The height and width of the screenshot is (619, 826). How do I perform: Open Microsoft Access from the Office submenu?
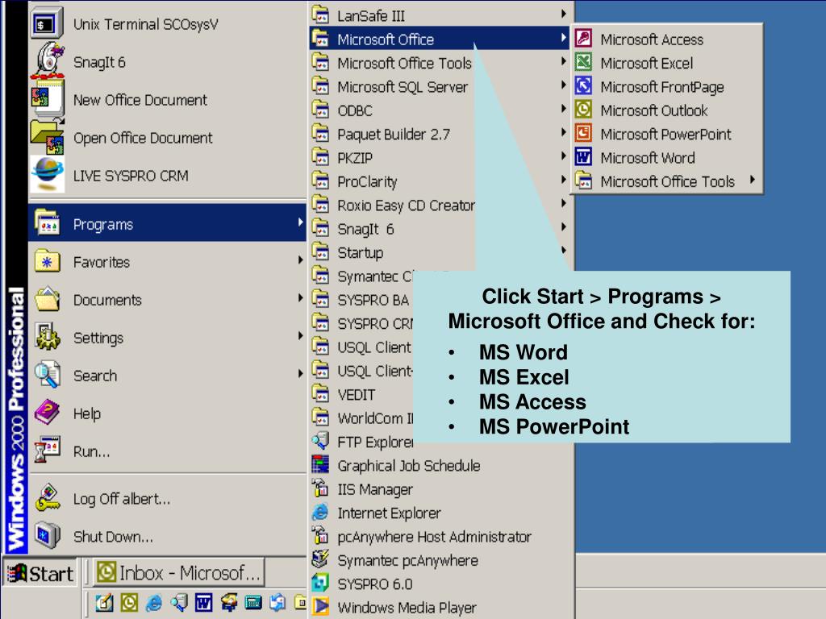pyautogui.click(x=666, y=39)
